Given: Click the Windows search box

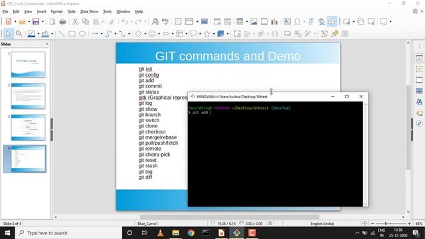Looking at the screenshot, I should pyautogui.click(x=69, y=233).
